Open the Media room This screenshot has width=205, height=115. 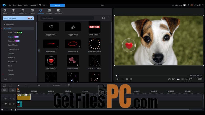tap(5, 11)
